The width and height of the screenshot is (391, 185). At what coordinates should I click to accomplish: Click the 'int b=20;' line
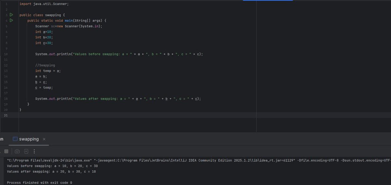coord(44,37)
